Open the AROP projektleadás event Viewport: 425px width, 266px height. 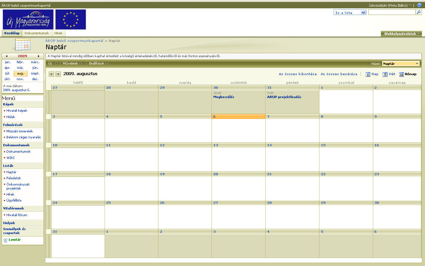click(x=284, y=97)
